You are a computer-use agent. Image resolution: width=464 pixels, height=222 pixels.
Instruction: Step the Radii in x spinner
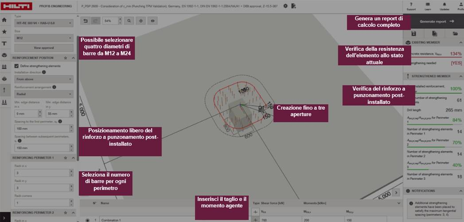(71, 173)
